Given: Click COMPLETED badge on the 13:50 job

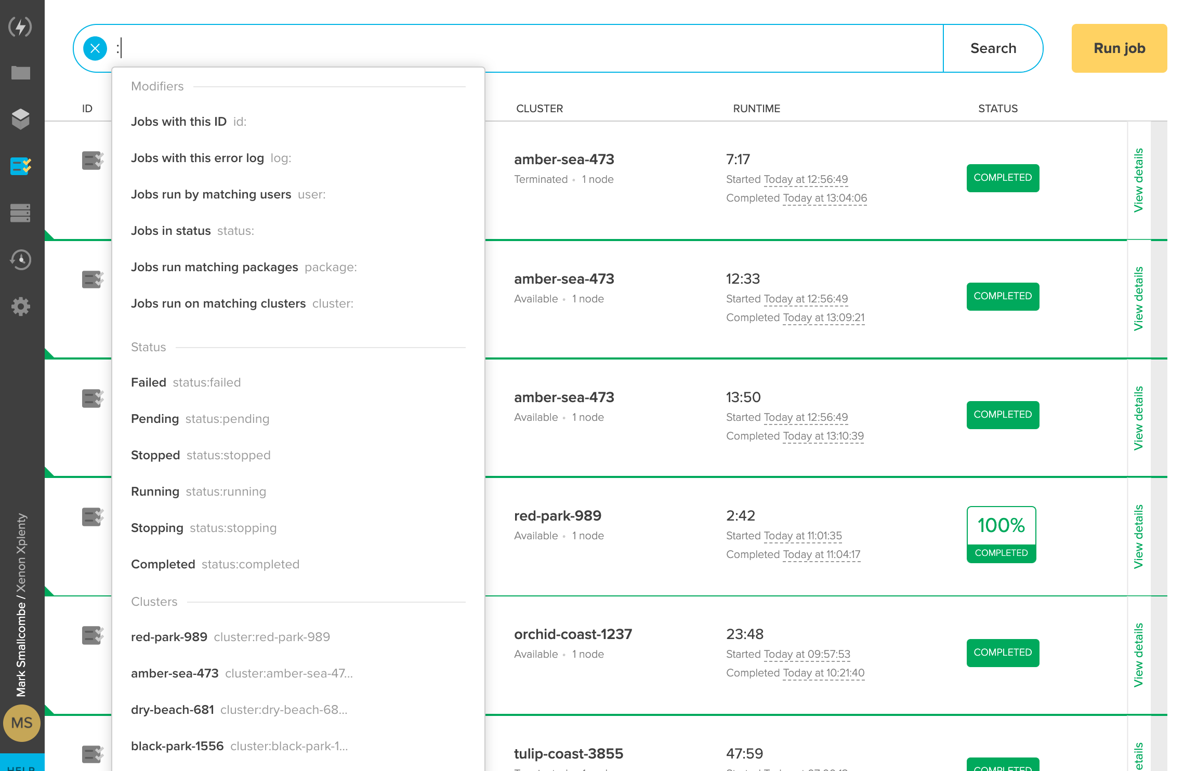Looking at the screenshot, I should [x=1003, y=415].
